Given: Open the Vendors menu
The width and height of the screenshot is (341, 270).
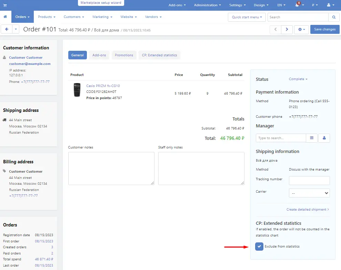Looking at the screenshot, I should point(153,17).
